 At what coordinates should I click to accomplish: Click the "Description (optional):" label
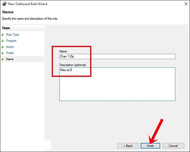[73, 65]
